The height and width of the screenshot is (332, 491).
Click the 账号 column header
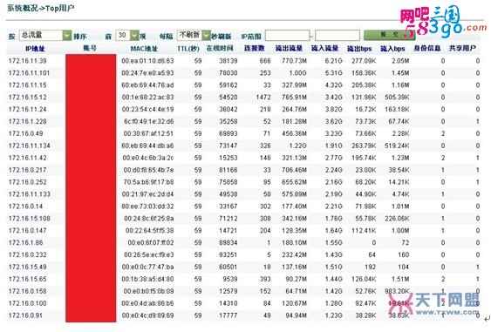coord(90,48)
